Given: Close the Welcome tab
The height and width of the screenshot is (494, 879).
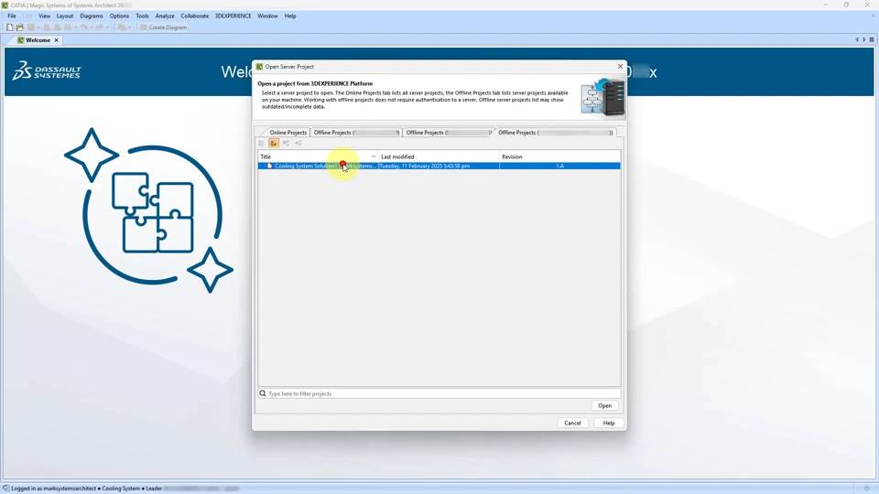Looking at the screenshot, I should (x=56, y=39).
